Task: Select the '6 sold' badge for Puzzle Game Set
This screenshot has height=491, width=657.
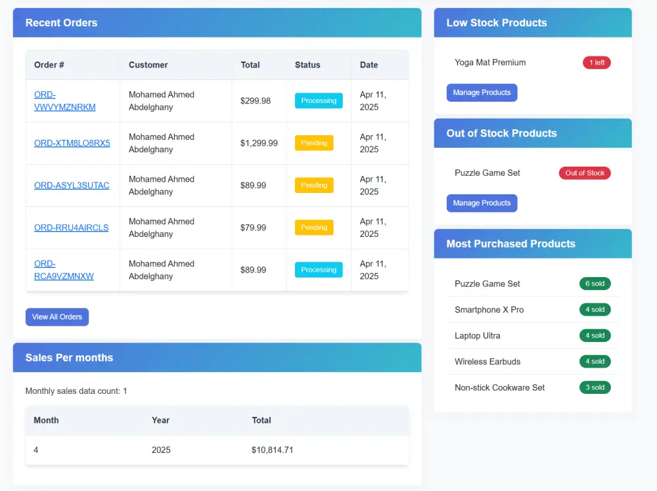Action: [595, 284]
